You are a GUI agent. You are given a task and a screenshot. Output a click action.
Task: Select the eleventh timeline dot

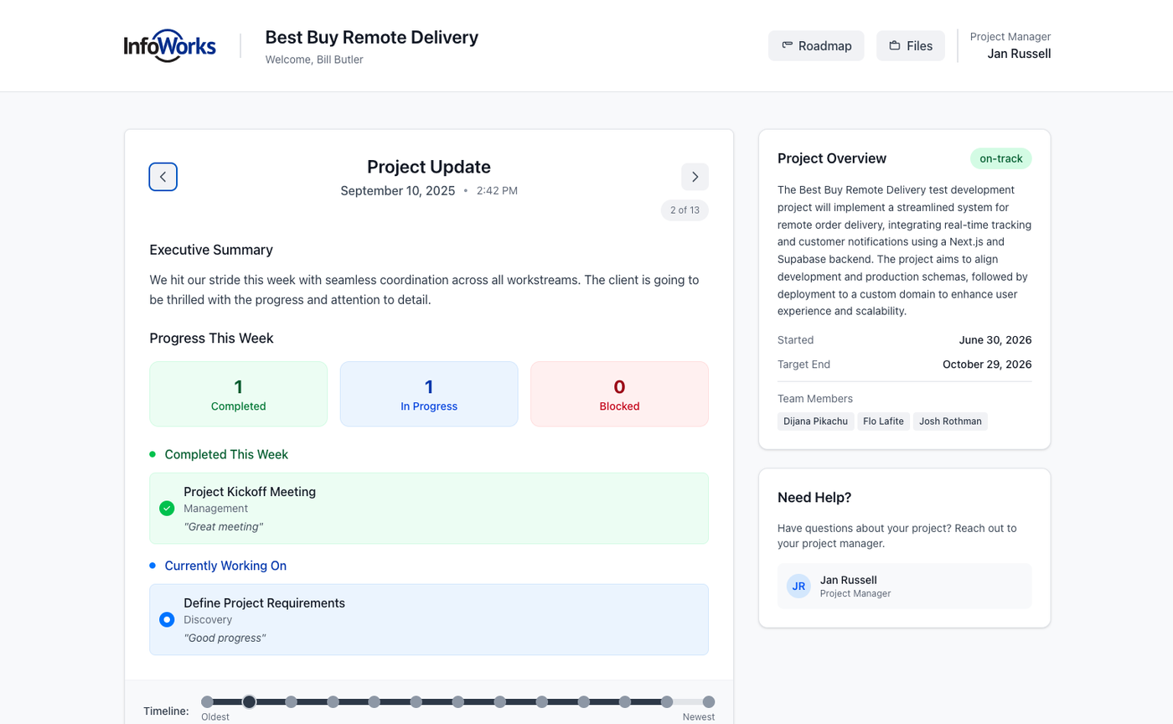pyautogui.click(x=625, y=702)
